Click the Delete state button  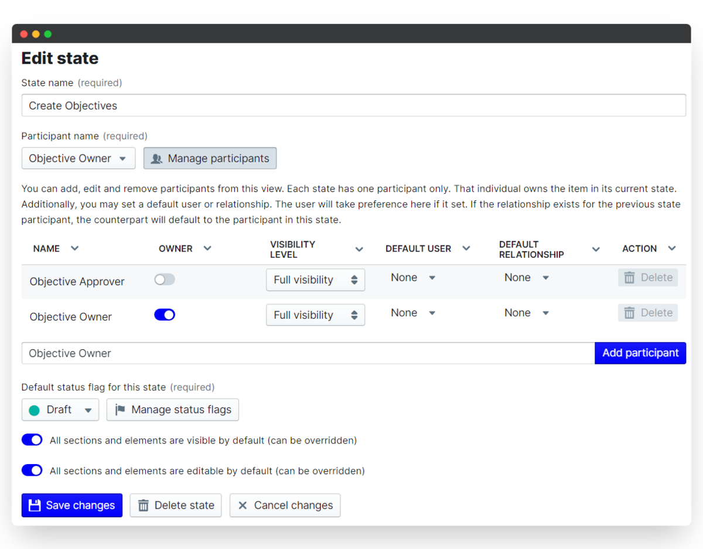tap(176, 505)
